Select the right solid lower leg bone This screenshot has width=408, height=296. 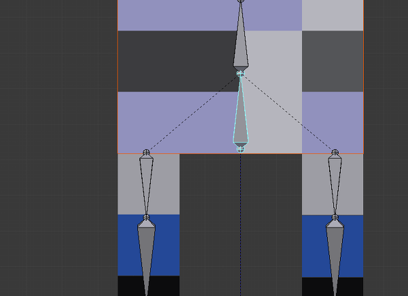(x=335, y=257)
